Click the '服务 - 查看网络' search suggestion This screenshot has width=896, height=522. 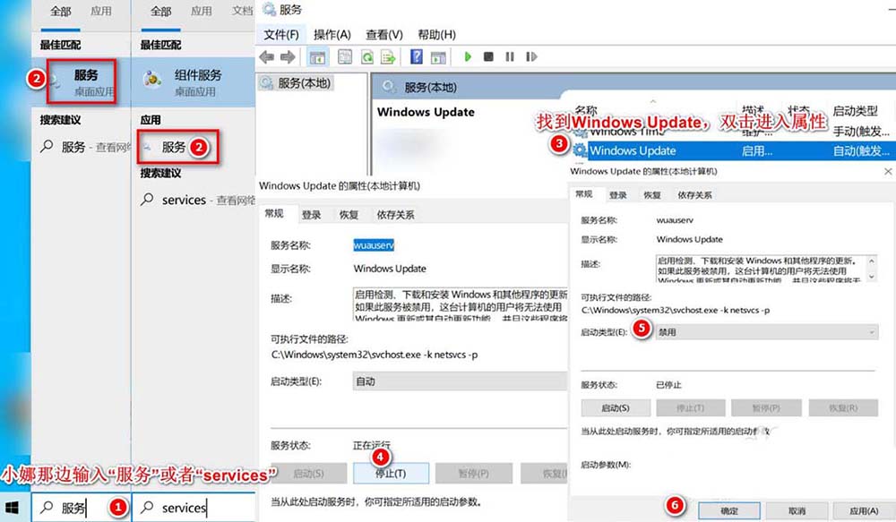point(84,148)
